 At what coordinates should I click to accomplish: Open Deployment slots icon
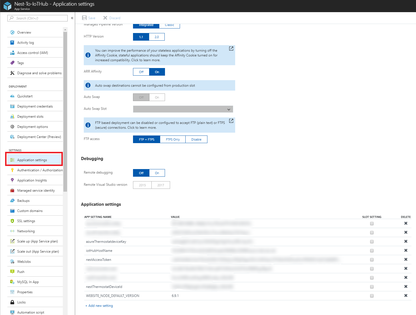(x=12, y=117)
